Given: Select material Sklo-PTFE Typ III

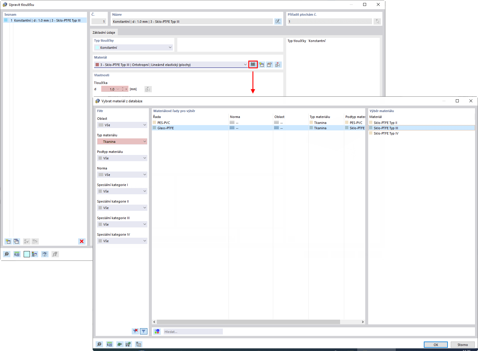Looking at the screenshot, I should pyautogui.click(x=421, y=128).
